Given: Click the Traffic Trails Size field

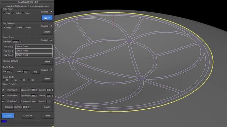Looking at the screenshot, I should (x=9, y=72).
